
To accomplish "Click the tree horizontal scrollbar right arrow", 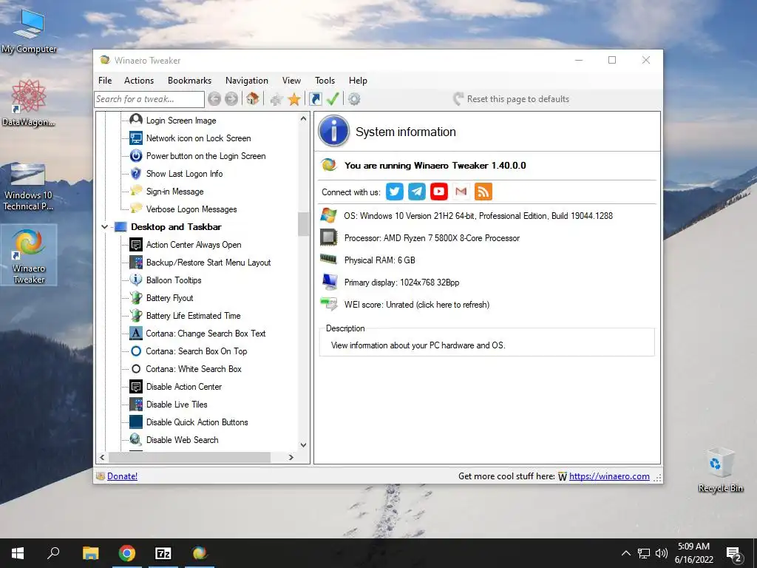I will [291, 457].
